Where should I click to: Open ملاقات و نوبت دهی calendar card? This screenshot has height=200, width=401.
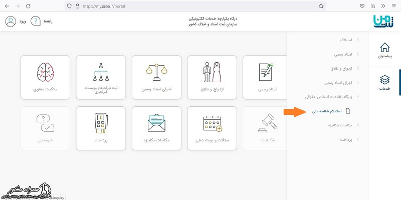212,128
